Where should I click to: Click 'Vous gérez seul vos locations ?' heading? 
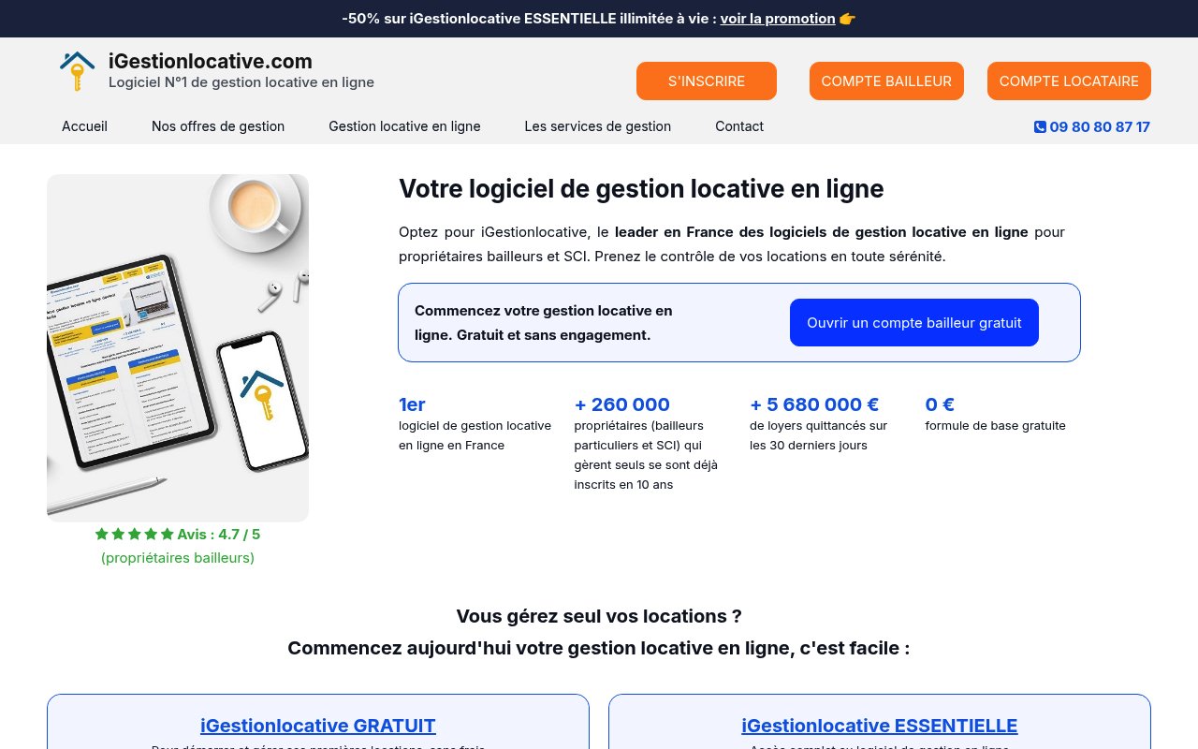coord(599,616)
